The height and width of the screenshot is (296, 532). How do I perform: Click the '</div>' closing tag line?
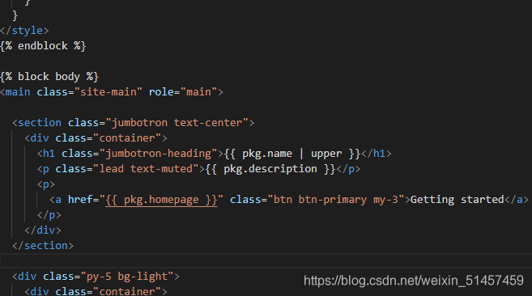click(43, 230)
